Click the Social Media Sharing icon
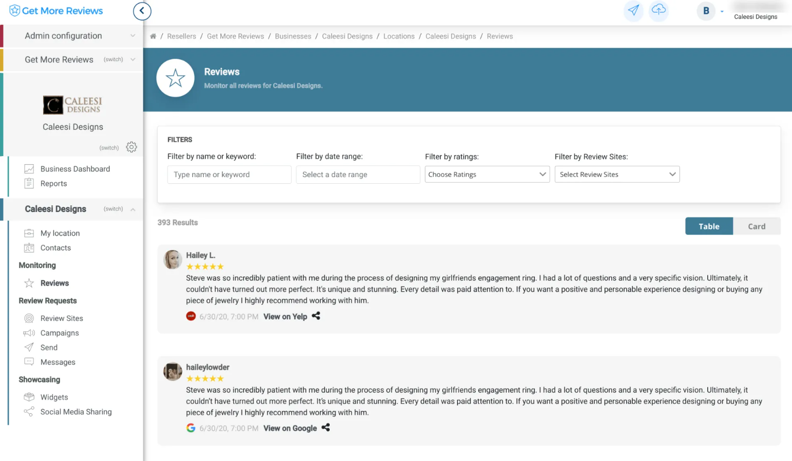This screenshot has height=461, width=792. (29, 412)
